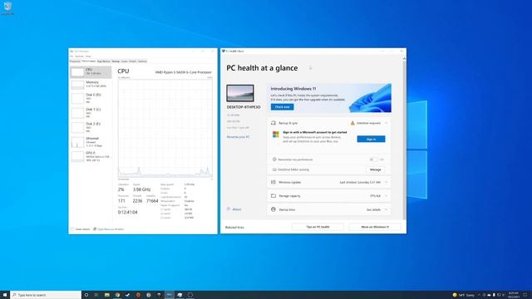Open About in PC Health Check

234,209
